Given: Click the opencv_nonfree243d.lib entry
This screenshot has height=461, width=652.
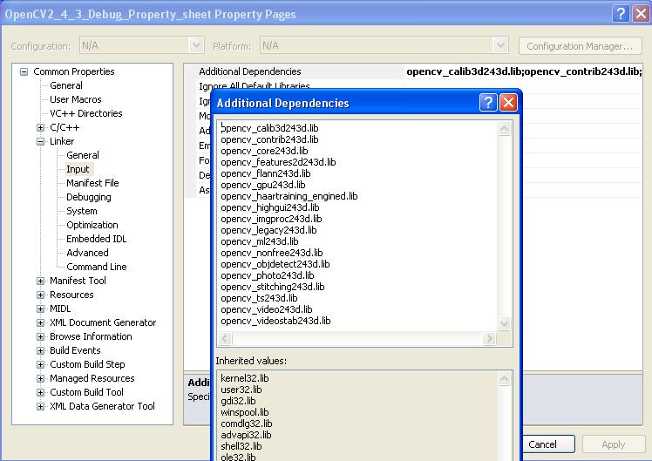Looking at the screenshot, I should click(x=272, y=253).
